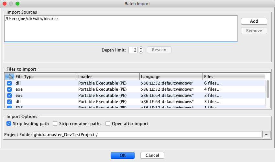Select the /Users/Joe/dir/with/binaries source entry
Viewport: 275px width, 162px height.
32,19
